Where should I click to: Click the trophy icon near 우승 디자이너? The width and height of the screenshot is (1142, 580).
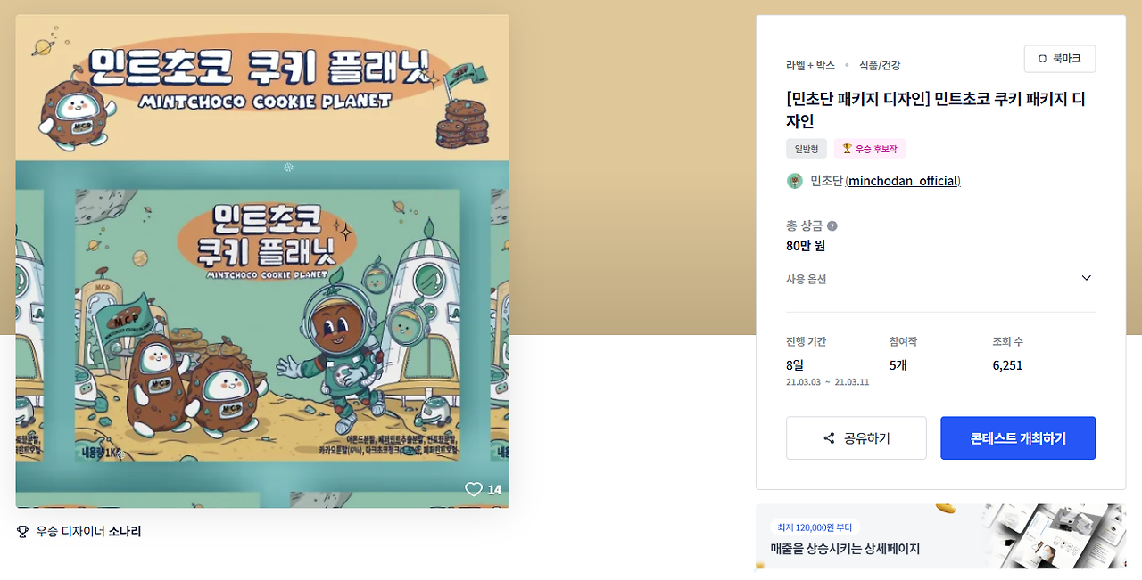coord(23,532)
